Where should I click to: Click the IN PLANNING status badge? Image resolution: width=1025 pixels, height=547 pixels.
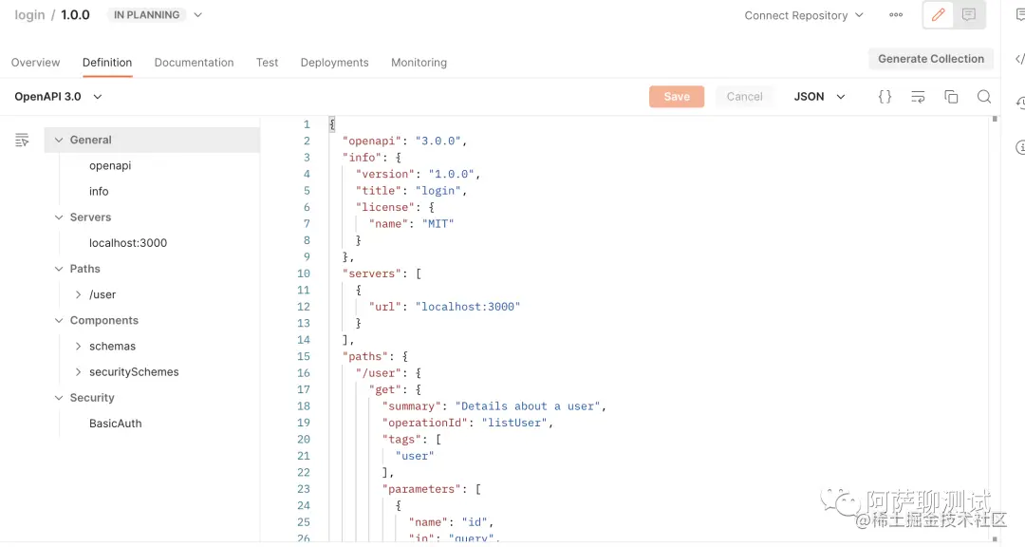(x=146, y=15)
